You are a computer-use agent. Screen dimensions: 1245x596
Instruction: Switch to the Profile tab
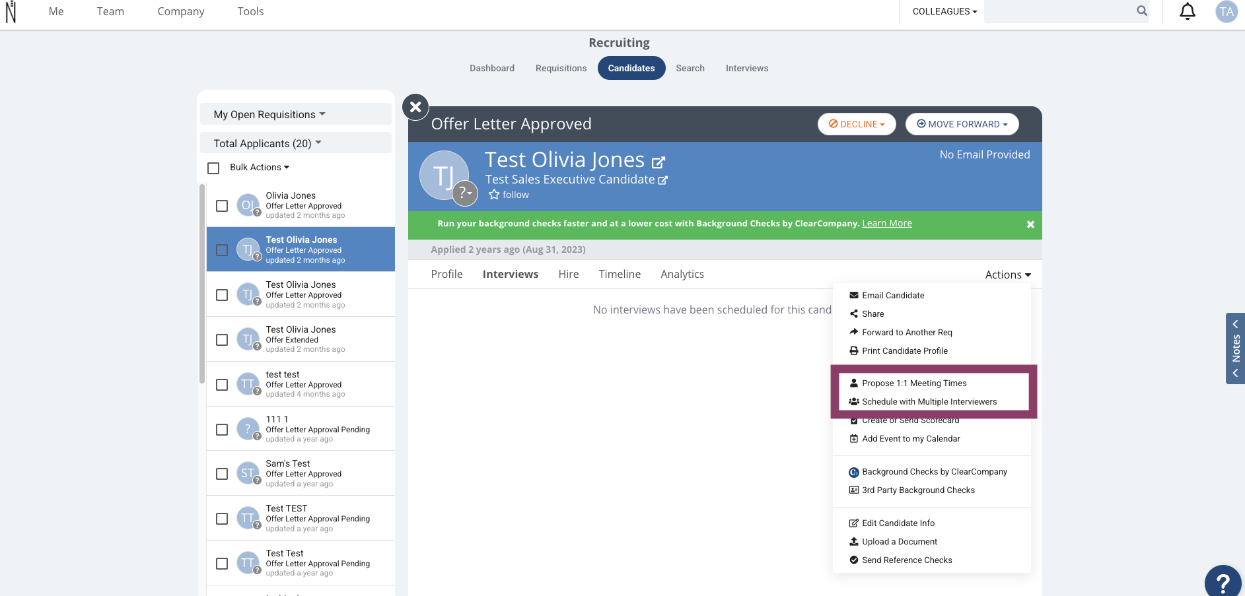tap(446, 274)
